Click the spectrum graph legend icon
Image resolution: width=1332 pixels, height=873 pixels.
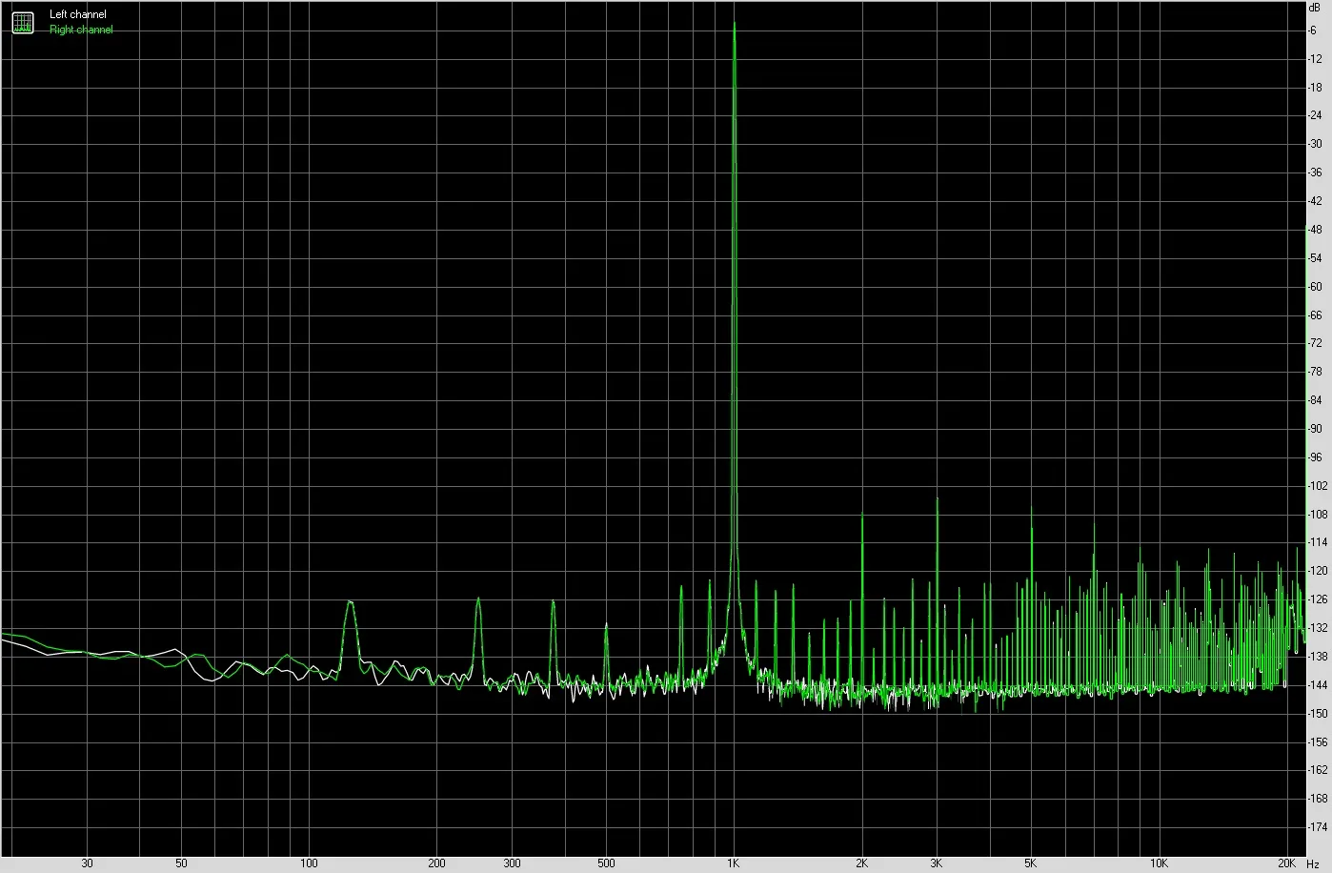coord(22,22)
